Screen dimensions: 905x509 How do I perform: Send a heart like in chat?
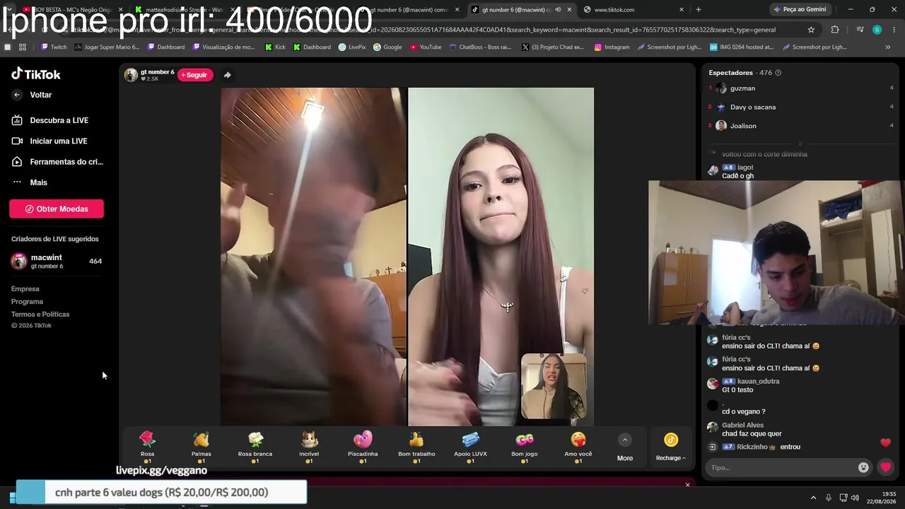(x=885, y=467)
